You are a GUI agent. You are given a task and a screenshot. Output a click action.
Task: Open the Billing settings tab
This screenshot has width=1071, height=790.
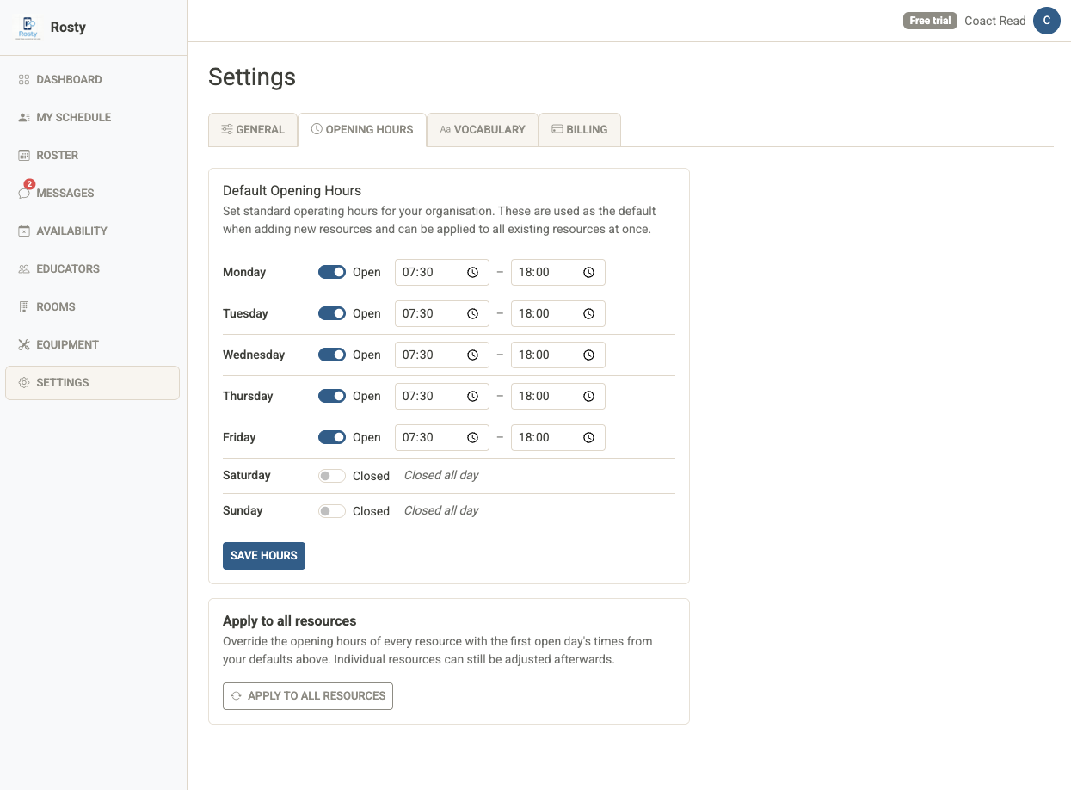[579, 129]
